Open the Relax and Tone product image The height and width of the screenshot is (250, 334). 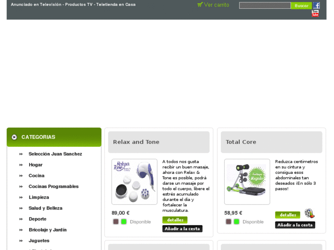pyautogui.click(x=135, y=182)
